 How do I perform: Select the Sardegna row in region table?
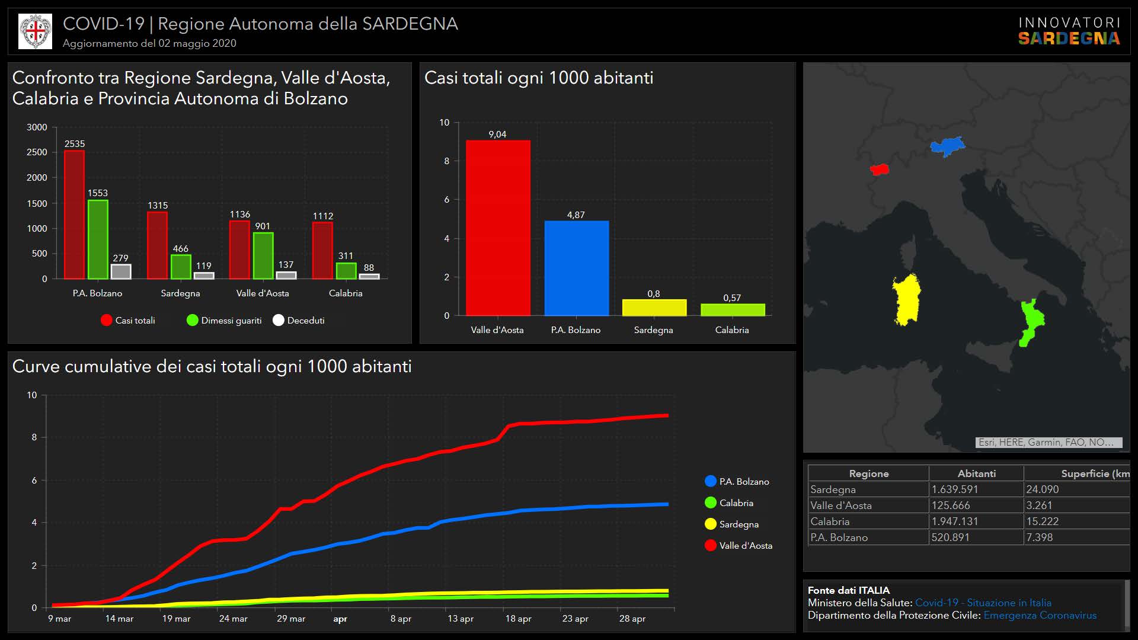(868, 489)
